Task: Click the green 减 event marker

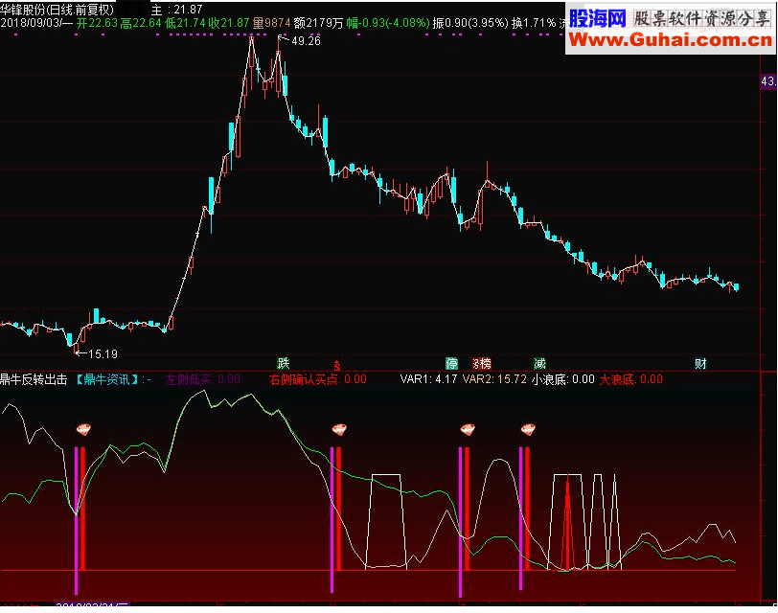Action: tap(539, 364)
